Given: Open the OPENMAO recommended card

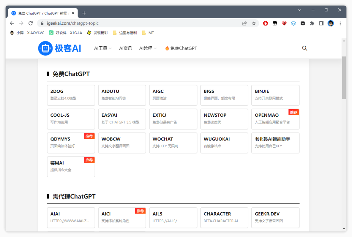Looking at the screenshot, I should [275, 119].
